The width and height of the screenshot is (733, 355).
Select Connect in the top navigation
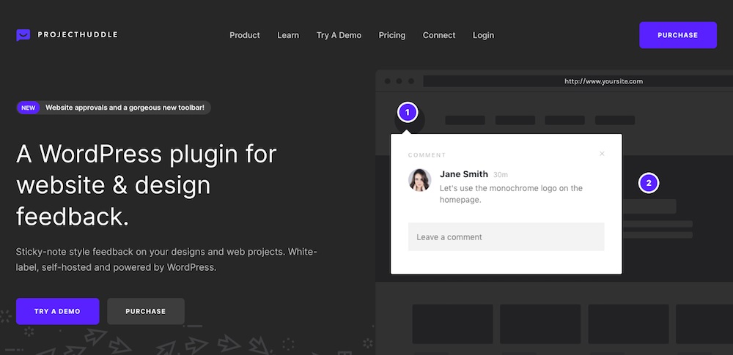[x=439, y=35]
